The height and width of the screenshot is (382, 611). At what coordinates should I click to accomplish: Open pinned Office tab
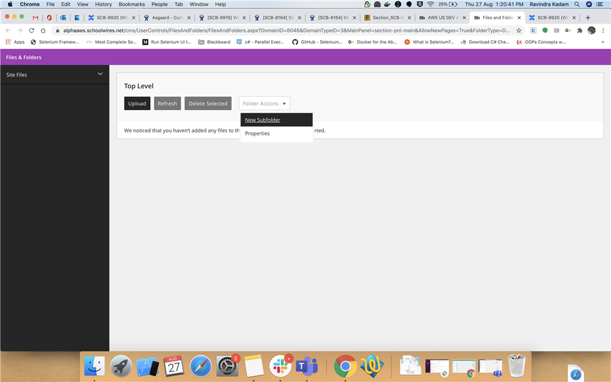[x=49, y=18]
